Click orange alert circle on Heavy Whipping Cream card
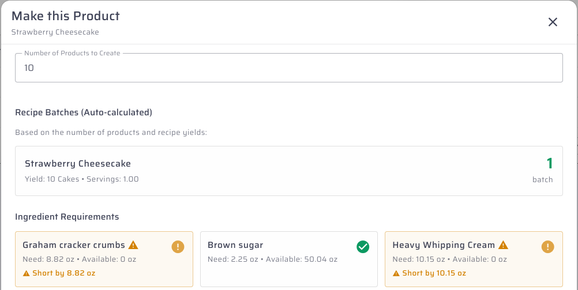Image resolution: width=578 pixels, height=290 pixels. pyautogui.click(x=547, y=247)
